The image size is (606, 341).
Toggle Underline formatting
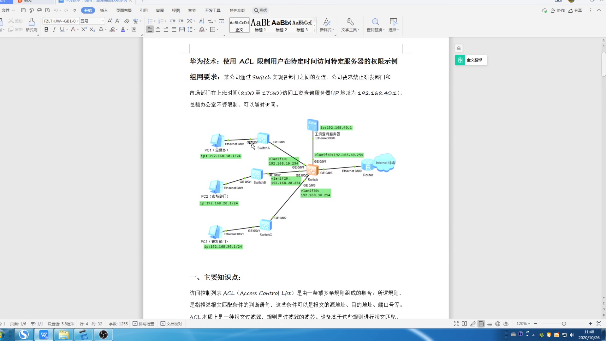62,29
